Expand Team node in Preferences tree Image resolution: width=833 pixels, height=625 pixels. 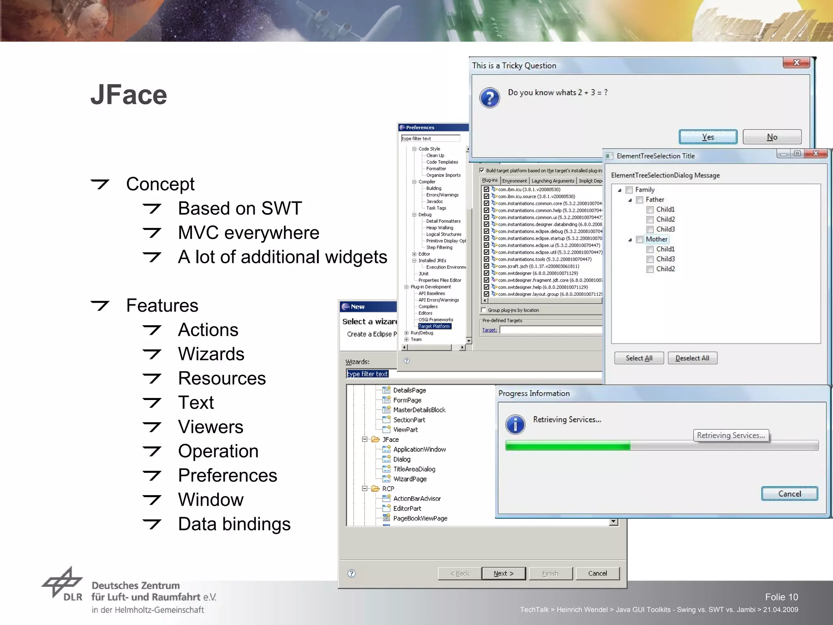[406, 339]
